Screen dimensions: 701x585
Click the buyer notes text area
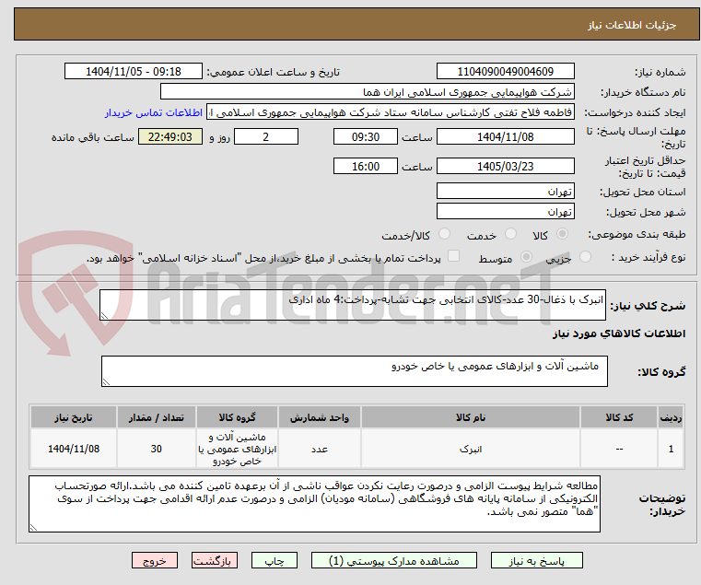click(x=314, y=504)
